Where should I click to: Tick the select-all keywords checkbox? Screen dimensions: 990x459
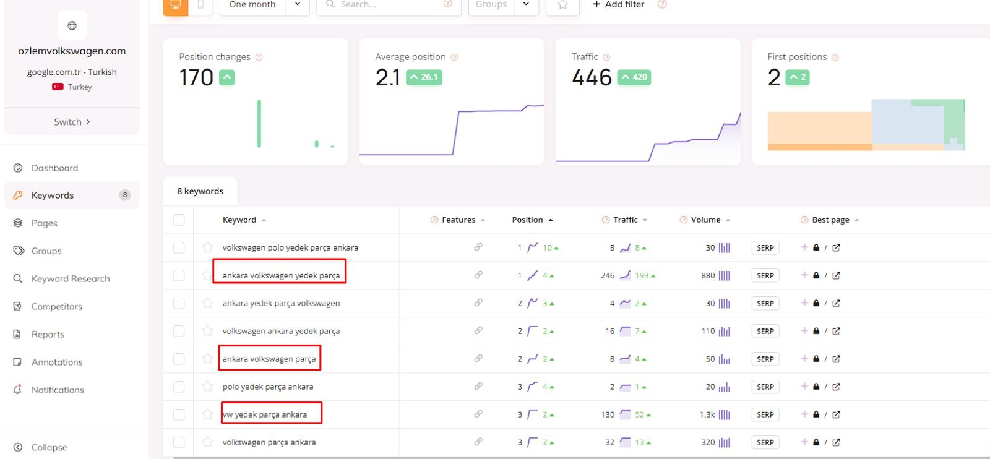(179, 220)
